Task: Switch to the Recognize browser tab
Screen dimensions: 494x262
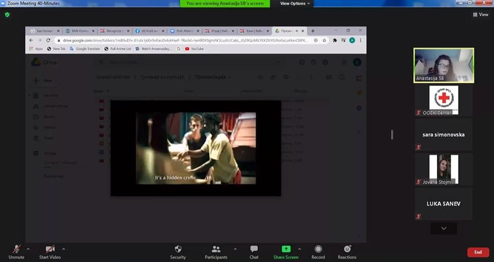Action: tap(115, 31)
